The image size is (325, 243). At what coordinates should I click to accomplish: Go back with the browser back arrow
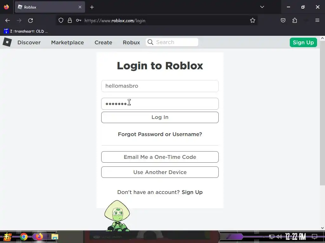coord(8,21)
